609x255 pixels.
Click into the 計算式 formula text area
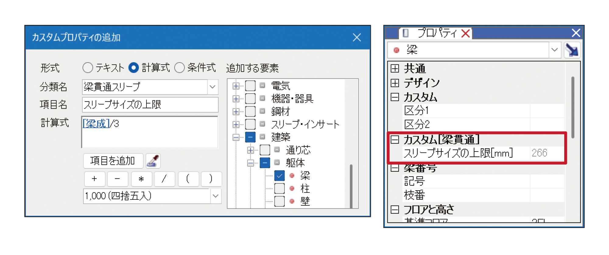(150, 132)
